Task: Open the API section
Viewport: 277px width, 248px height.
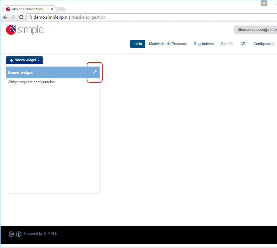Action: pyautogui.click(x=243, y=44)
